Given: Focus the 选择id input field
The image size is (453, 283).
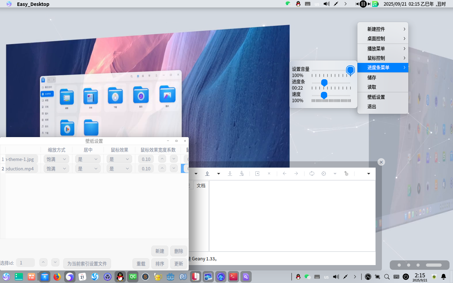Looking at the screenshot, I should 25,263.
